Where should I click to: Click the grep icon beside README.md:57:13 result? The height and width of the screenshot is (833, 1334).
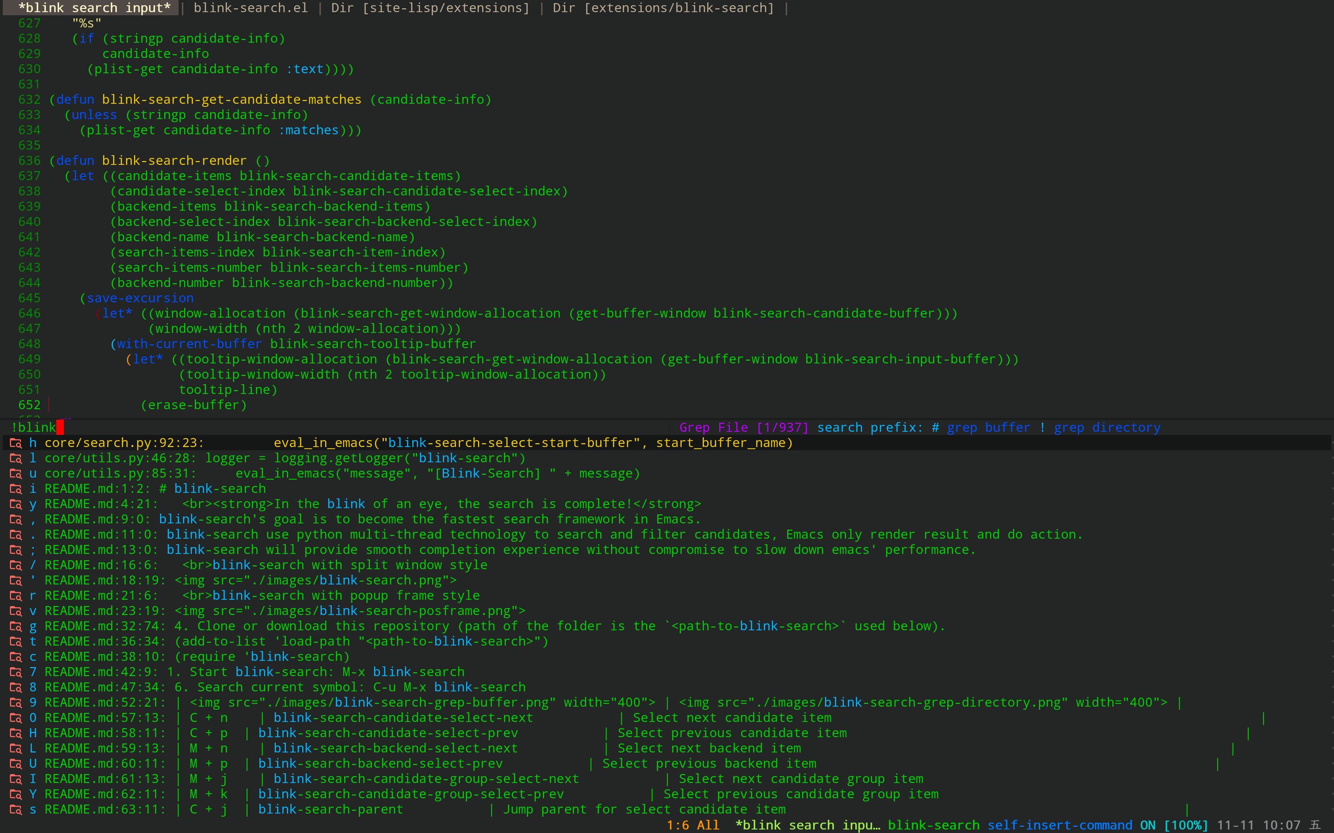click(x=15, y=718)
